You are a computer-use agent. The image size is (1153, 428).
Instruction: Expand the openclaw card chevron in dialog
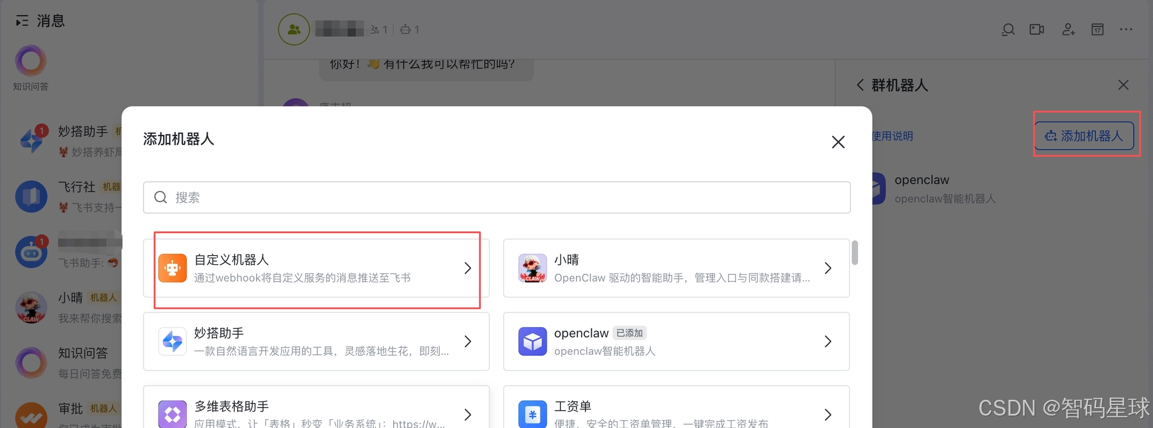click(x=828, y=341)
